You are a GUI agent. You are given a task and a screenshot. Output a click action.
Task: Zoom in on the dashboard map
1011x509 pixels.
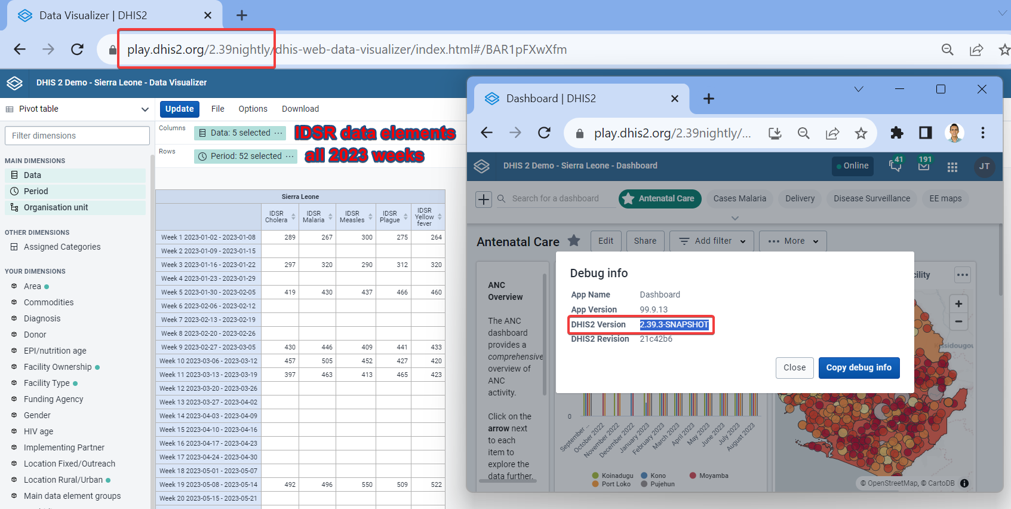pos(958,304)
